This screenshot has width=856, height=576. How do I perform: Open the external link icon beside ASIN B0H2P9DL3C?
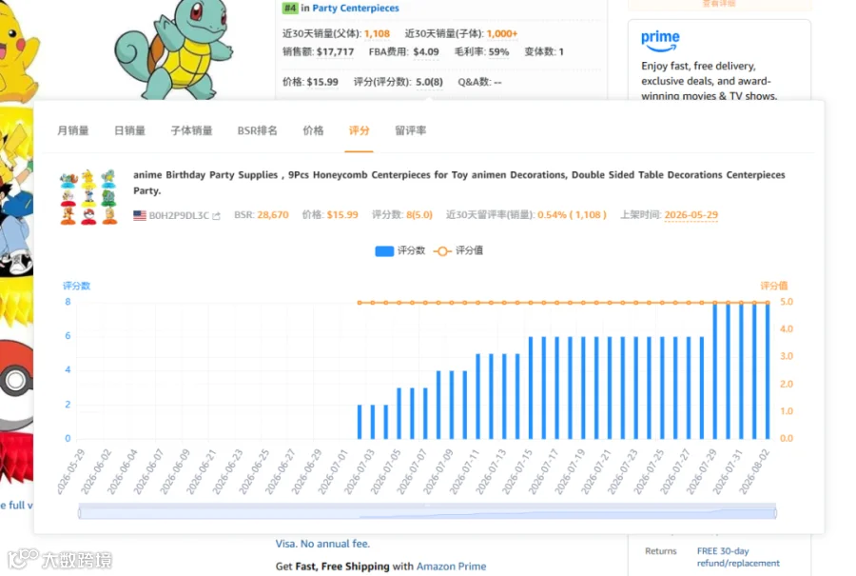pyautogui.click(x=216, y=216)
